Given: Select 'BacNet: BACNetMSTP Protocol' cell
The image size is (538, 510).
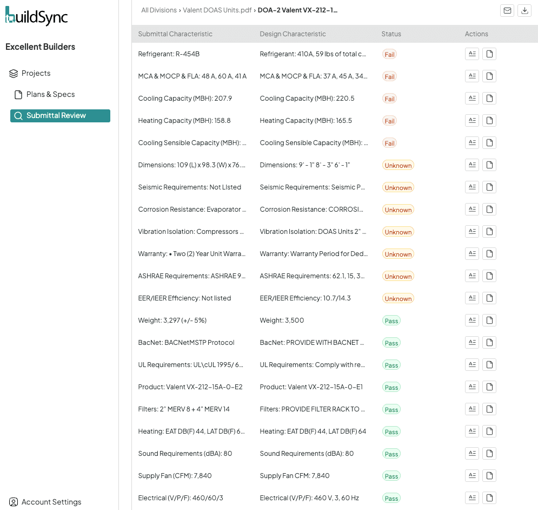Looking at the screenshot, I should point(186,342).
